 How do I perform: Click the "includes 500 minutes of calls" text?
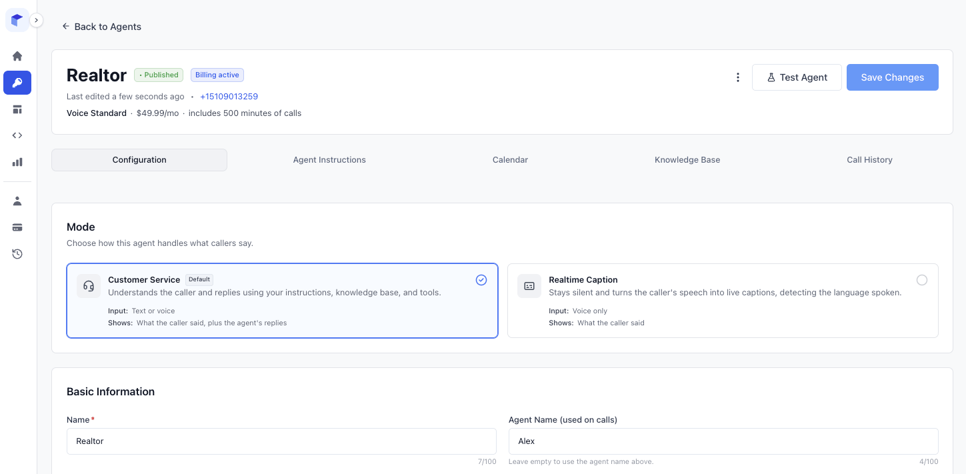[245, 113]
